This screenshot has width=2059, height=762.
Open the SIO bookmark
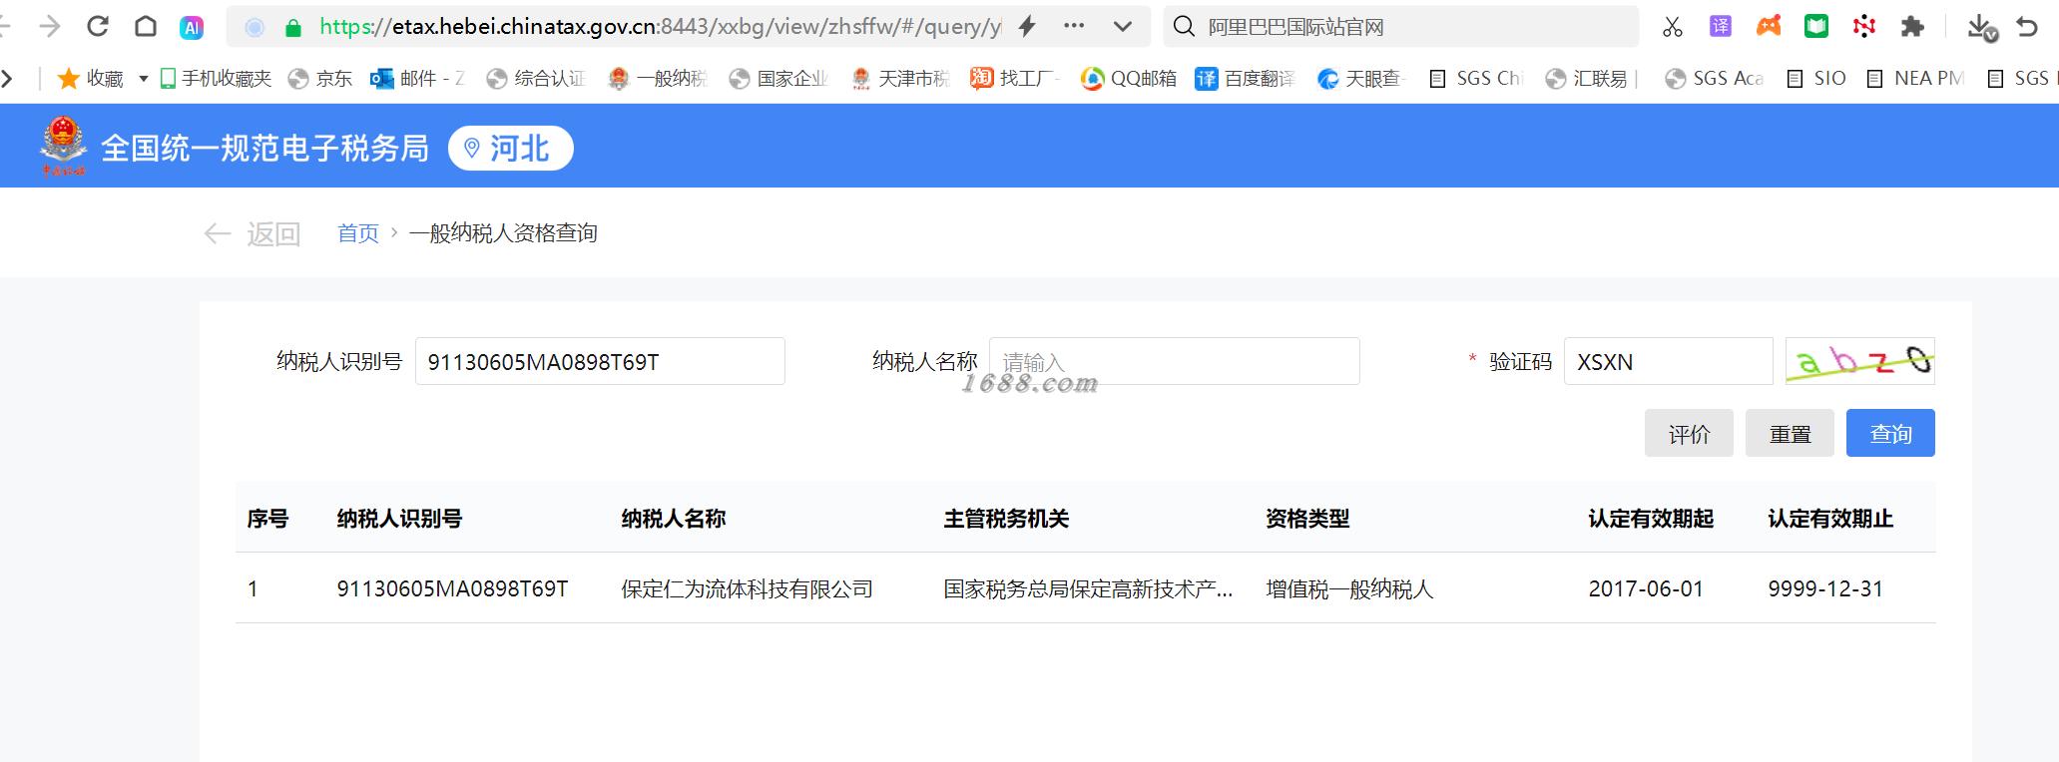coord(1816,78)
